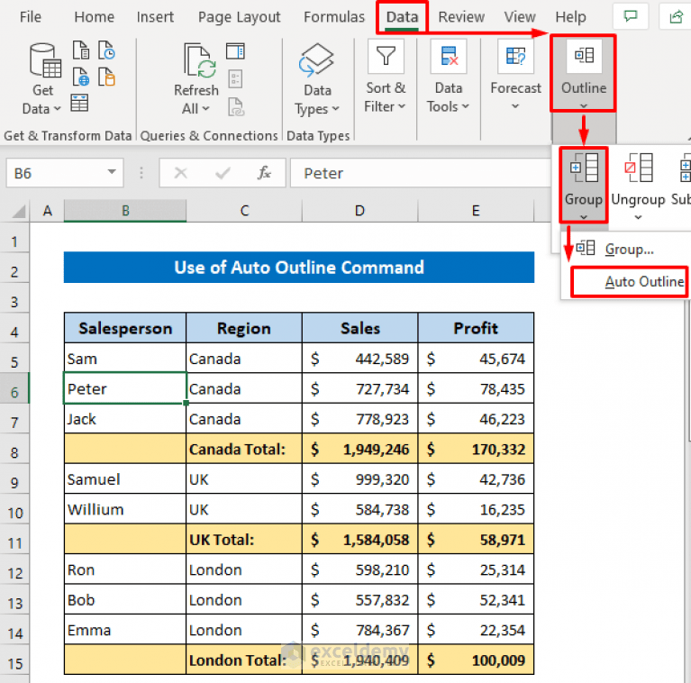Screen dimensions: 691x683
Task: Open the File tab
Action: click(x=31, y=17)
